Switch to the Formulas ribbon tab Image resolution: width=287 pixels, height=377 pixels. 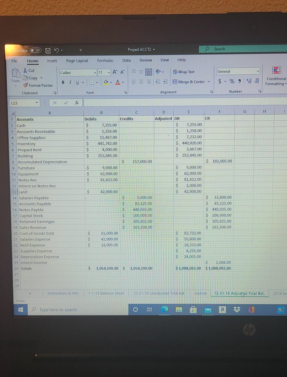105,60
